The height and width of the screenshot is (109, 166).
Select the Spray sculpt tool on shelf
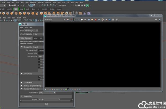tap(28, 13)
